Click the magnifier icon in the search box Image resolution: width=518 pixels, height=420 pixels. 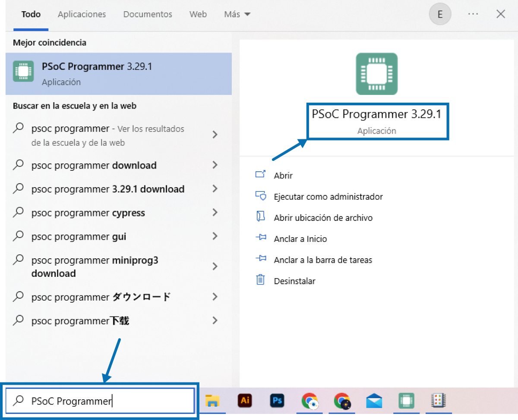click(x=18, y=401)
